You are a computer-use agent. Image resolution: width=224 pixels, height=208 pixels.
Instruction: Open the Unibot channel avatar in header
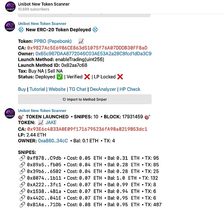(10, 7)
